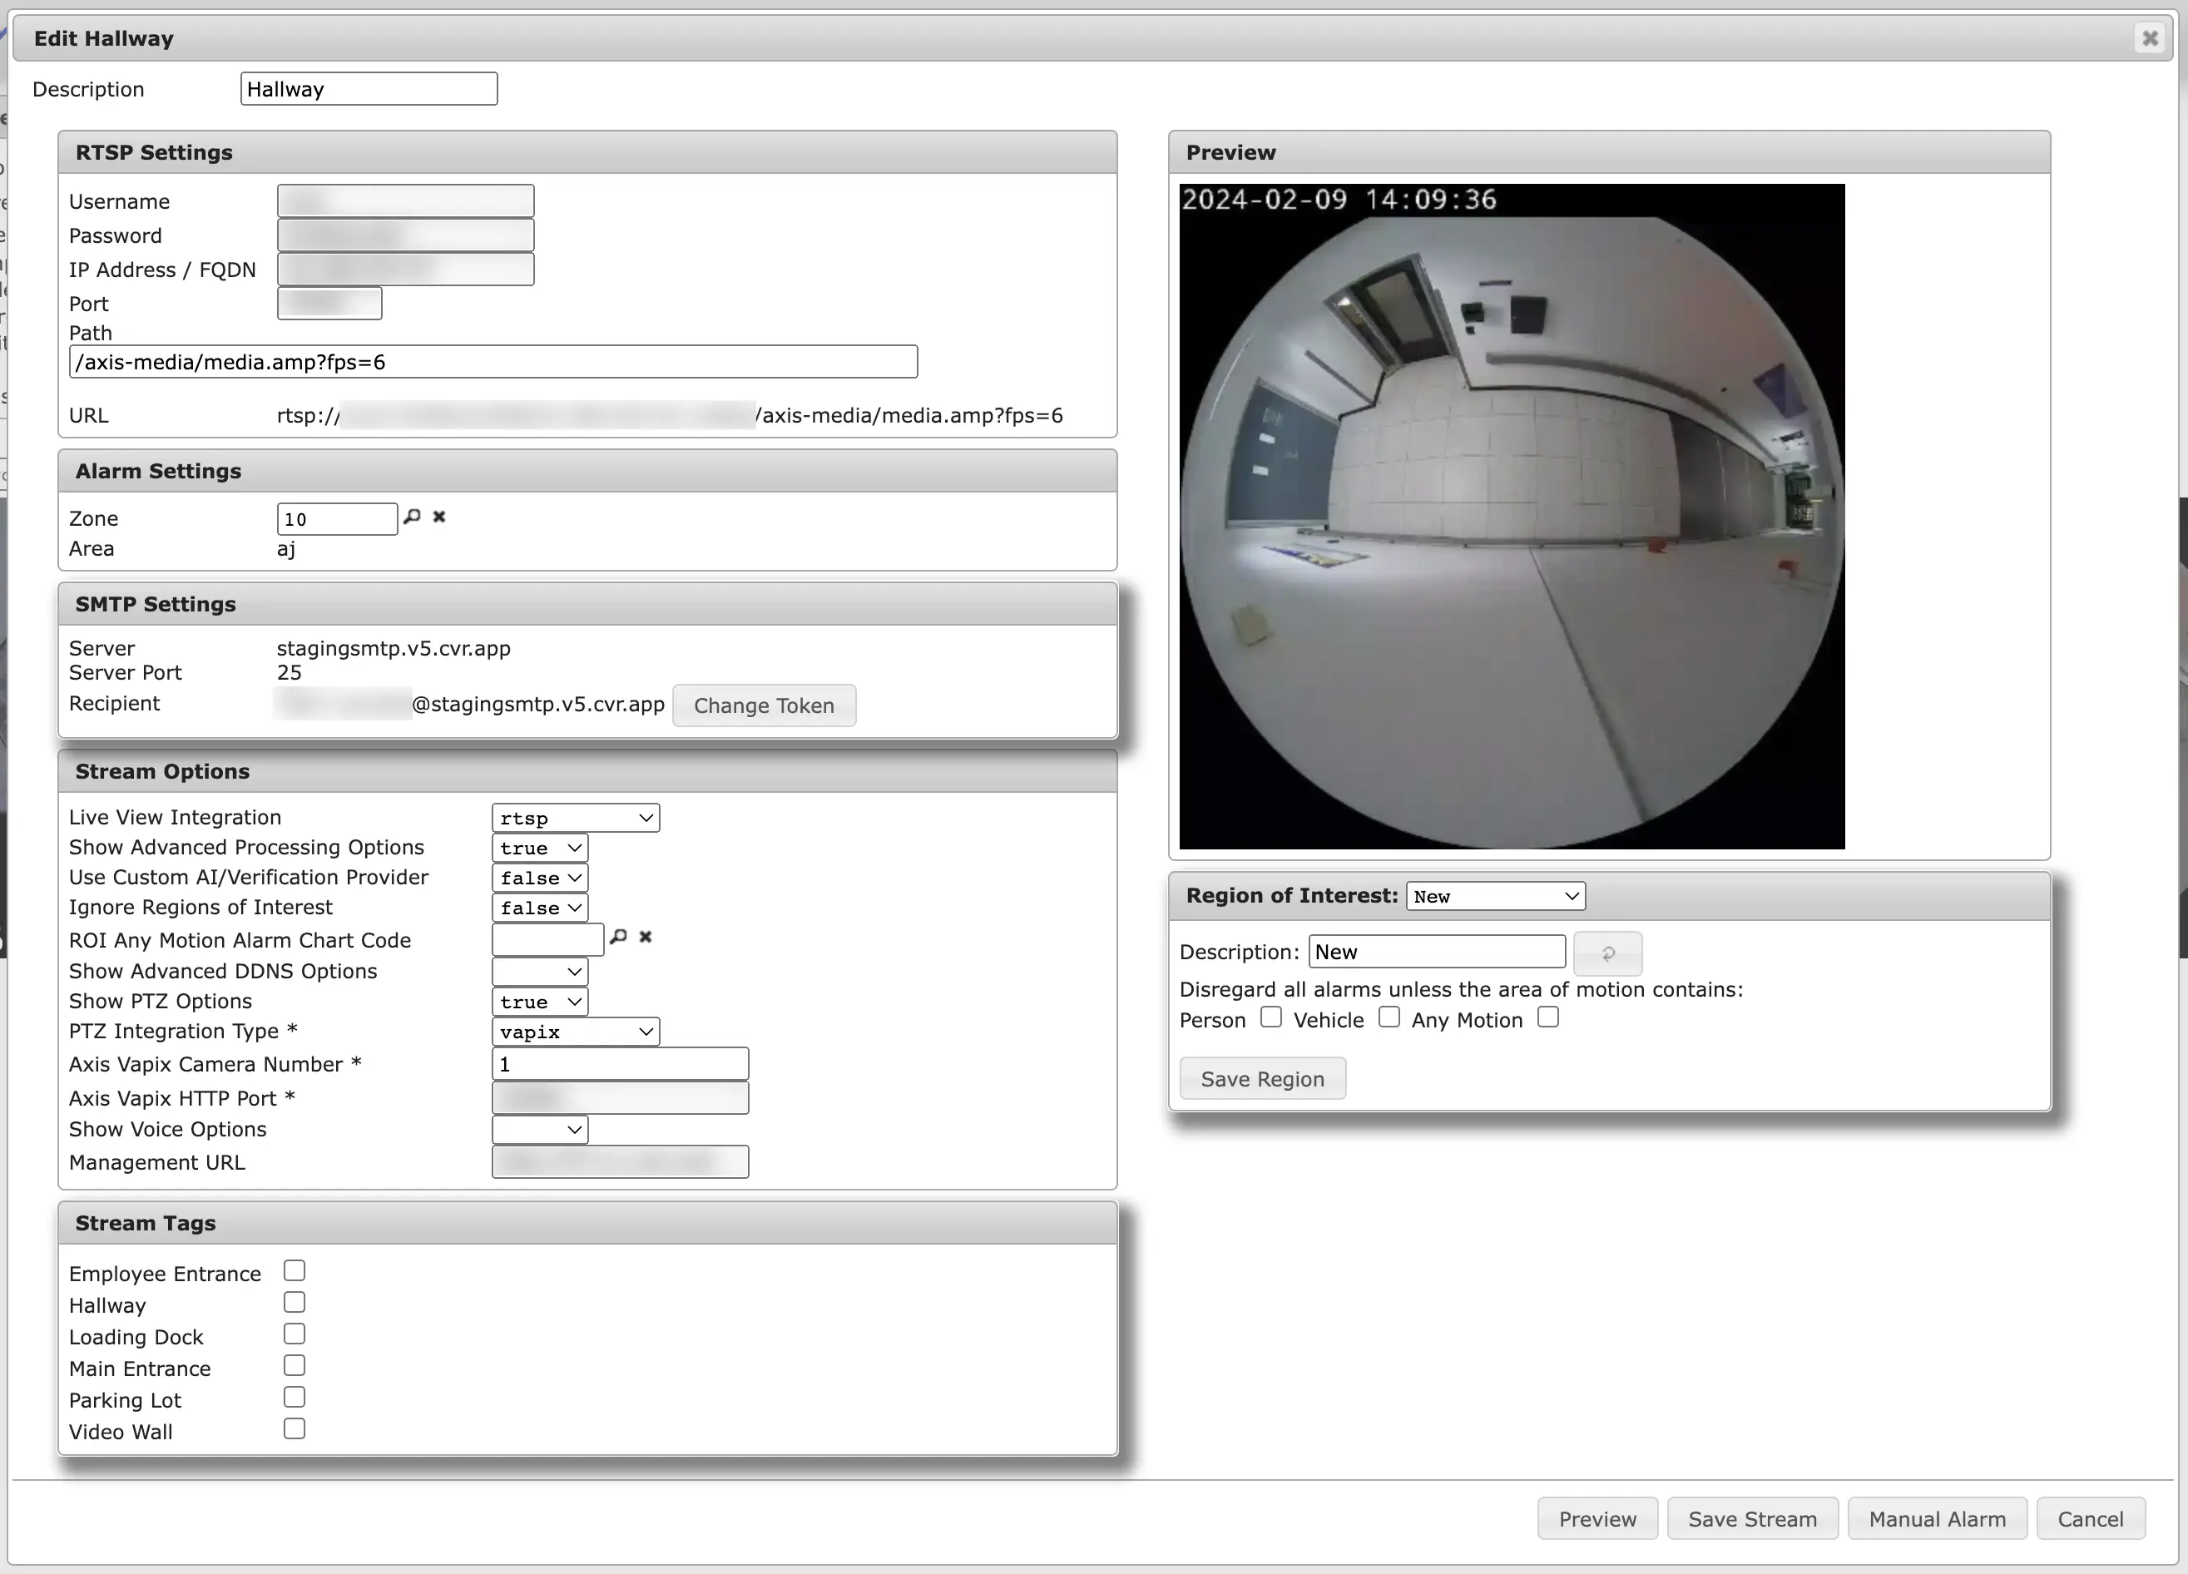Focus the Username input field
This screenshot has width=2188, height=1574.
[405, 200]
